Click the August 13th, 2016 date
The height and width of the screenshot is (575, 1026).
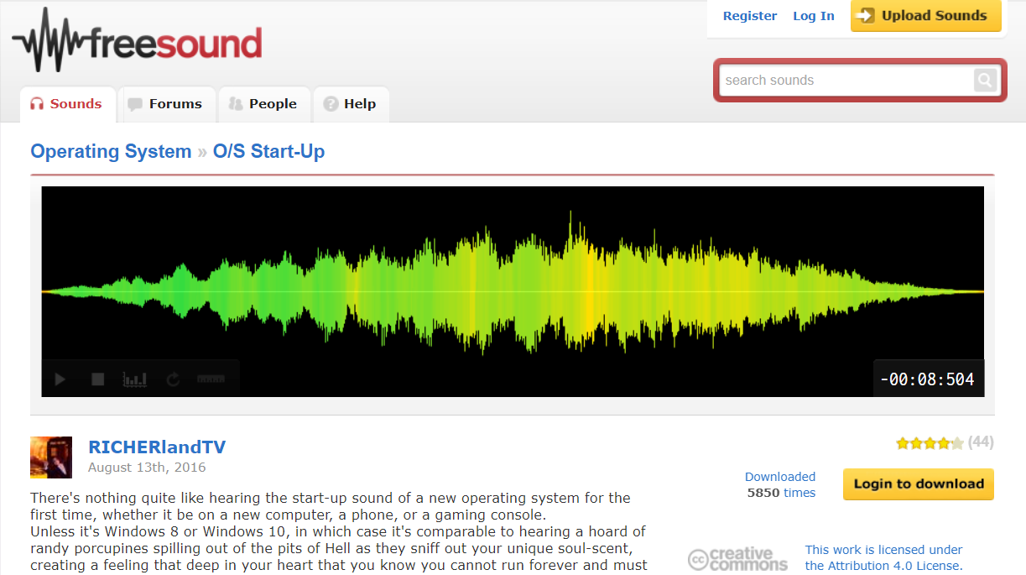pos(147,468)
